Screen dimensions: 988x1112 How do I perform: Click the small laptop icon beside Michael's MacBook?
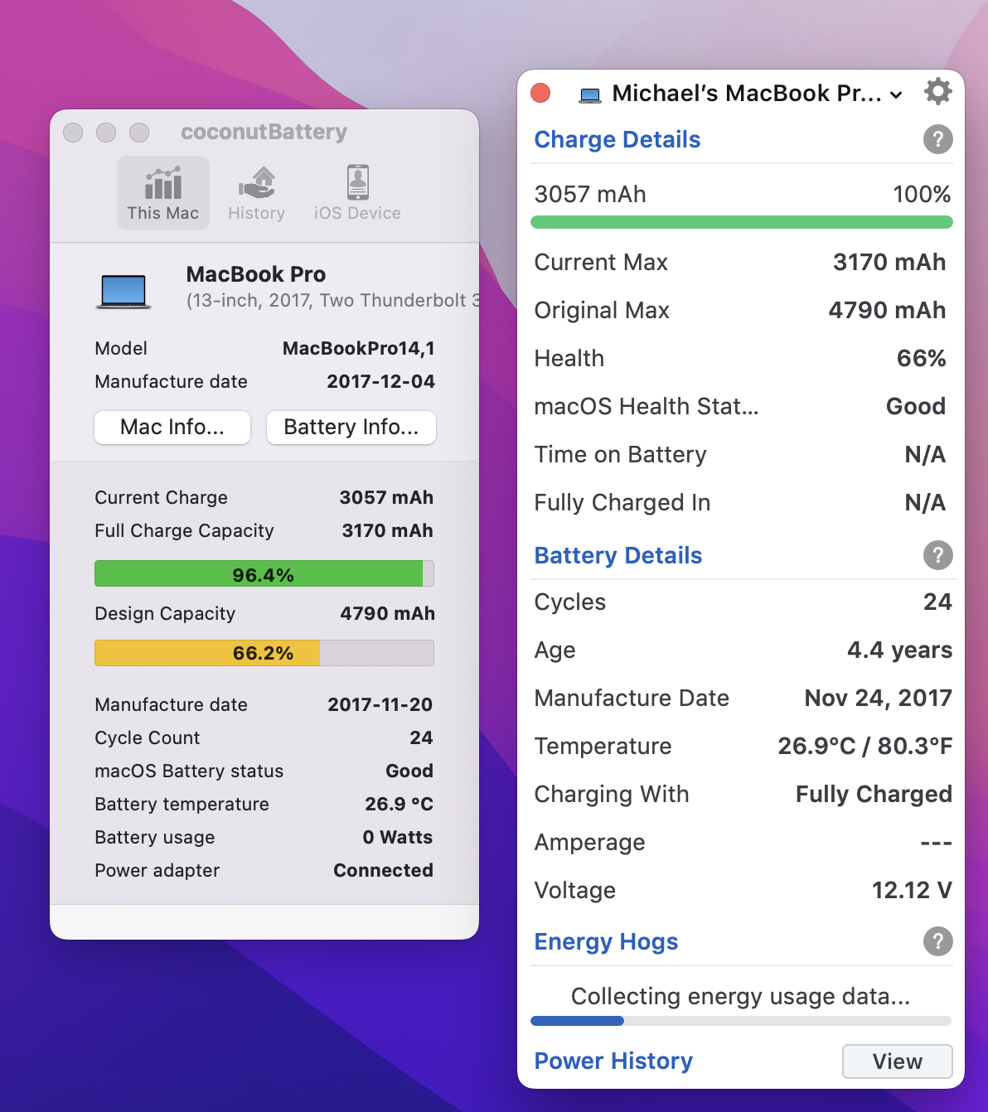pos(591,94)
